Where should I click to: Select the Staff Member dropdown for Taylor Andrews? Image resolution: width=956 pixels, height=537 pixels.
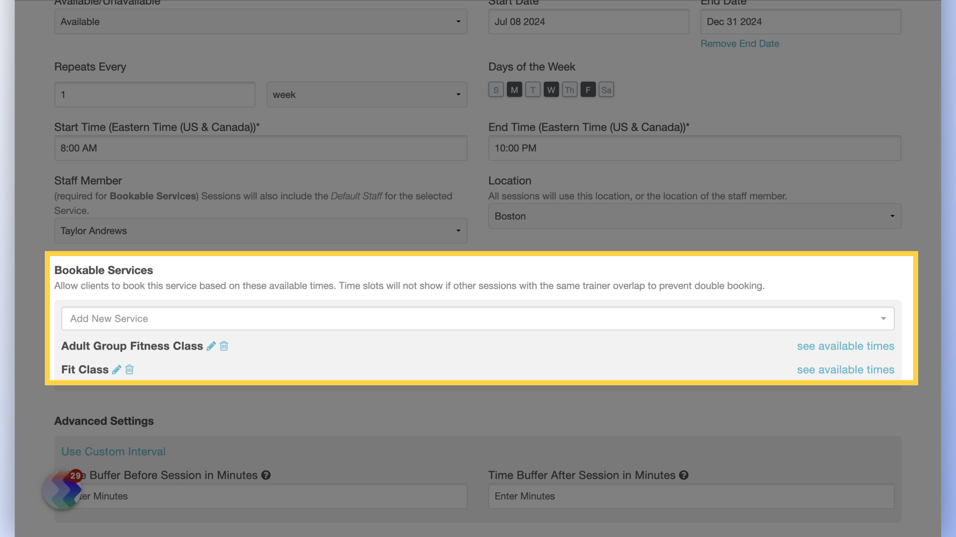[x=260, y=230]
